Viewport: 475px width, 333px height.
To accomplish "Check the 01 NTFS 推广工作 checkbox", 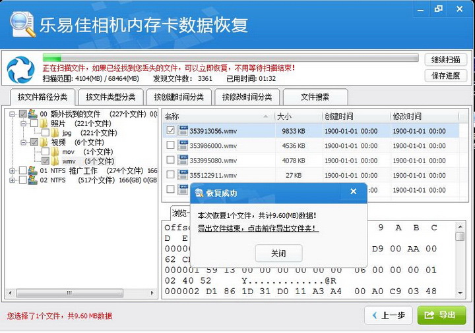I will tap(22, 170).
